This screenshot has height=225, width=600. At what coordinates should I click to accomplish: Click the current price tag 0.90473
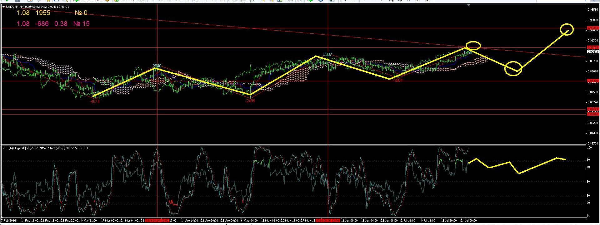(x=593, y=52)
